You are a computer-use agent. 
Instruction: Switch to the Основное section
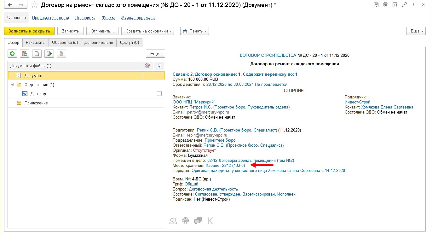(x=16, y=18)
